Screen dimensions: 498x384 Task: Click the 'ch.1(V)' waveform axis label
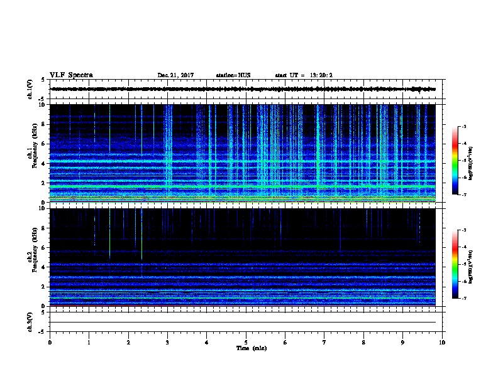coord(30,89)
